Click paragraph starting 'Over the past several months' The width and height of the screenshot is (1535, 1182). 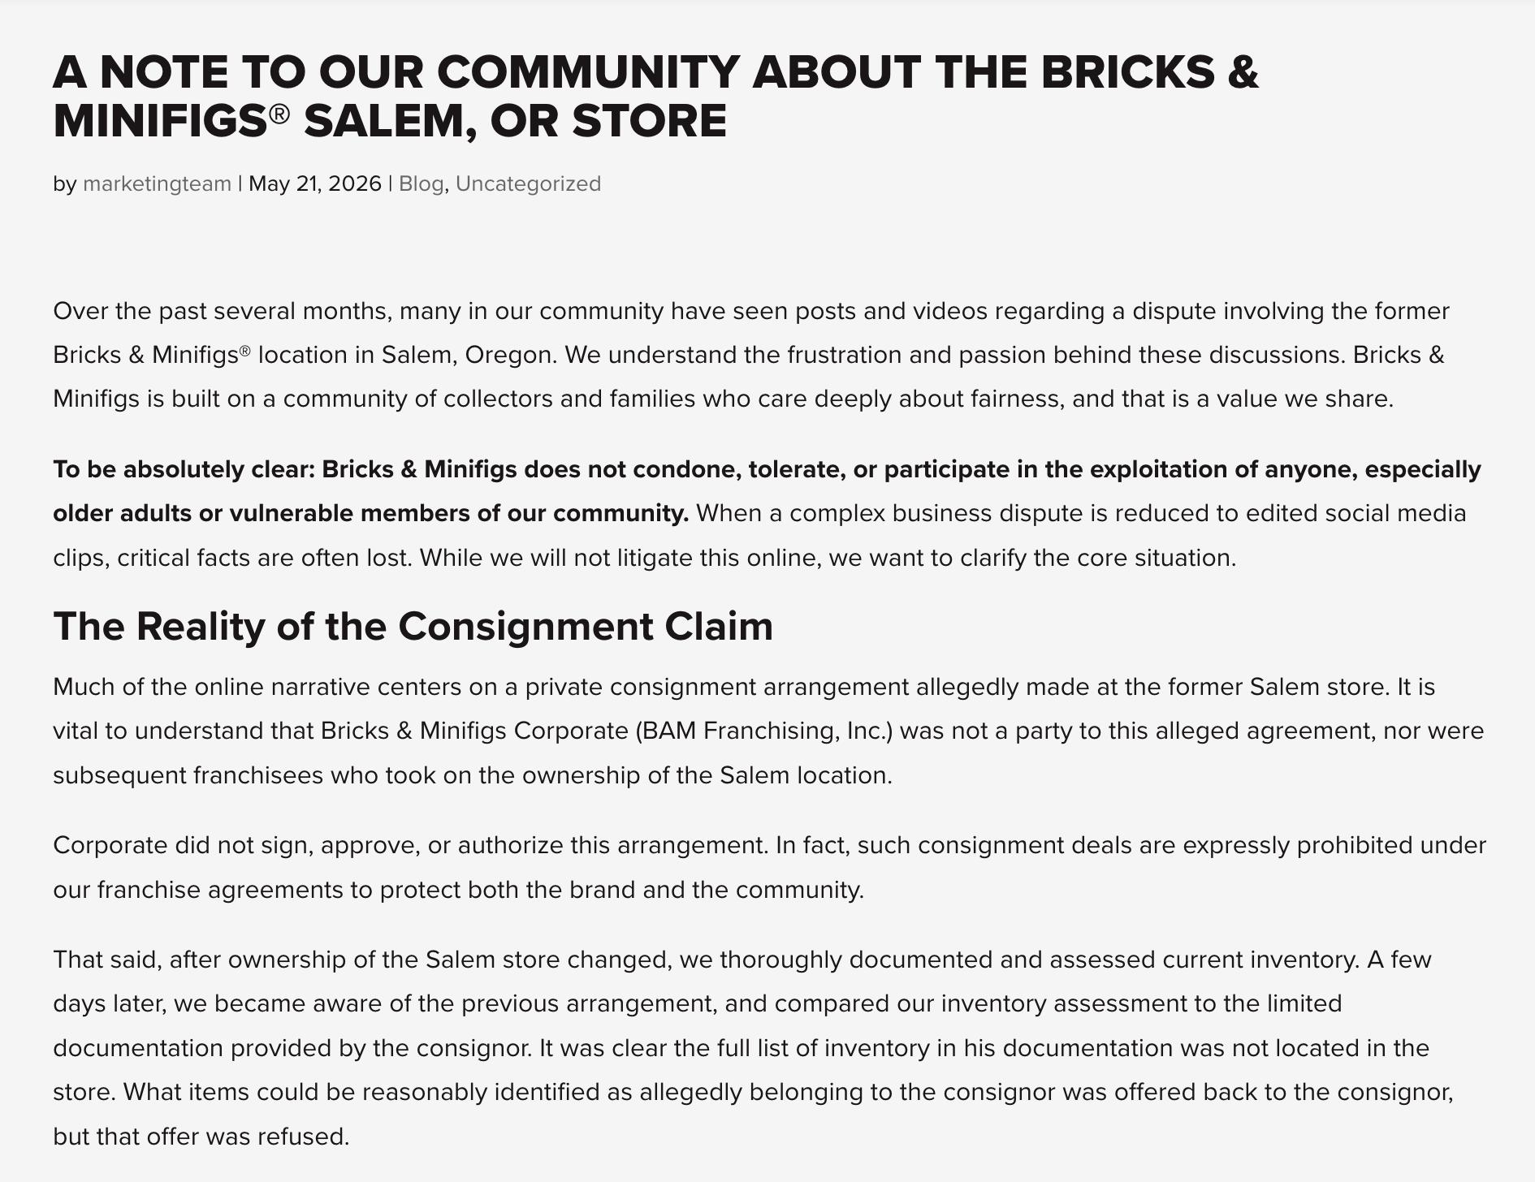751,355
